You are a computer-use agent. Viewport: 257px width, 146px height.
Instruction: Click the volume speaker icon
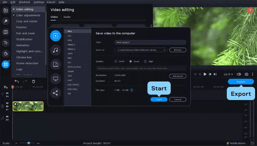pyautogui.click(x=239, y=74)
